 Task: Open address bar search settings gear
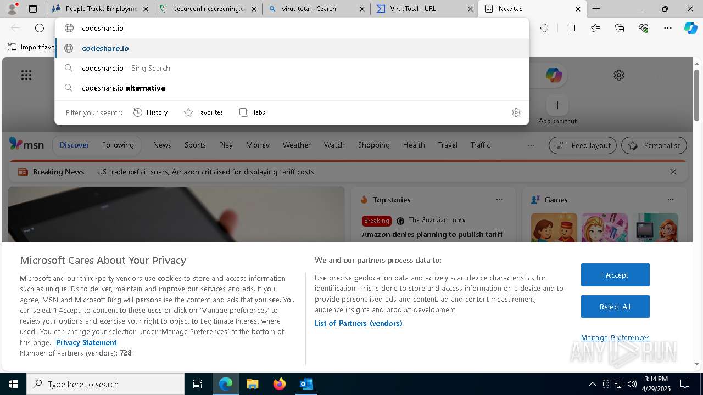pos(516,112)
